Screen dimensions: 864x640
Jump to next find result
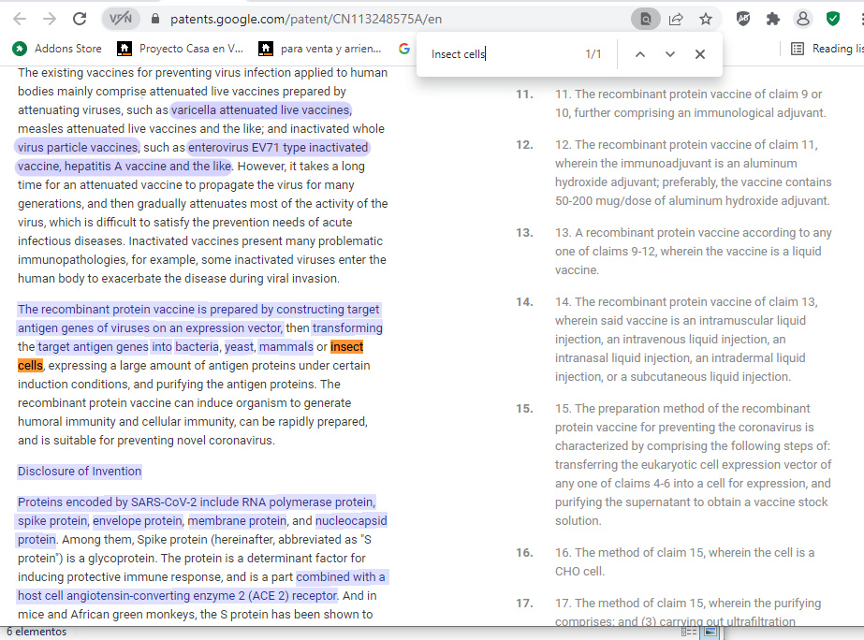pyautogui.click(x=670, y=54)
